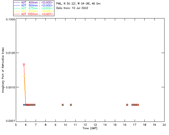Click the 0.0010 y-axis tick label
169x135 pixels.
pos(11,87)
